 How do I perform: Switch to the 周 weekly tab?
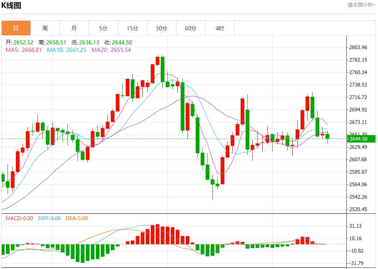click(x=45, y=28)
